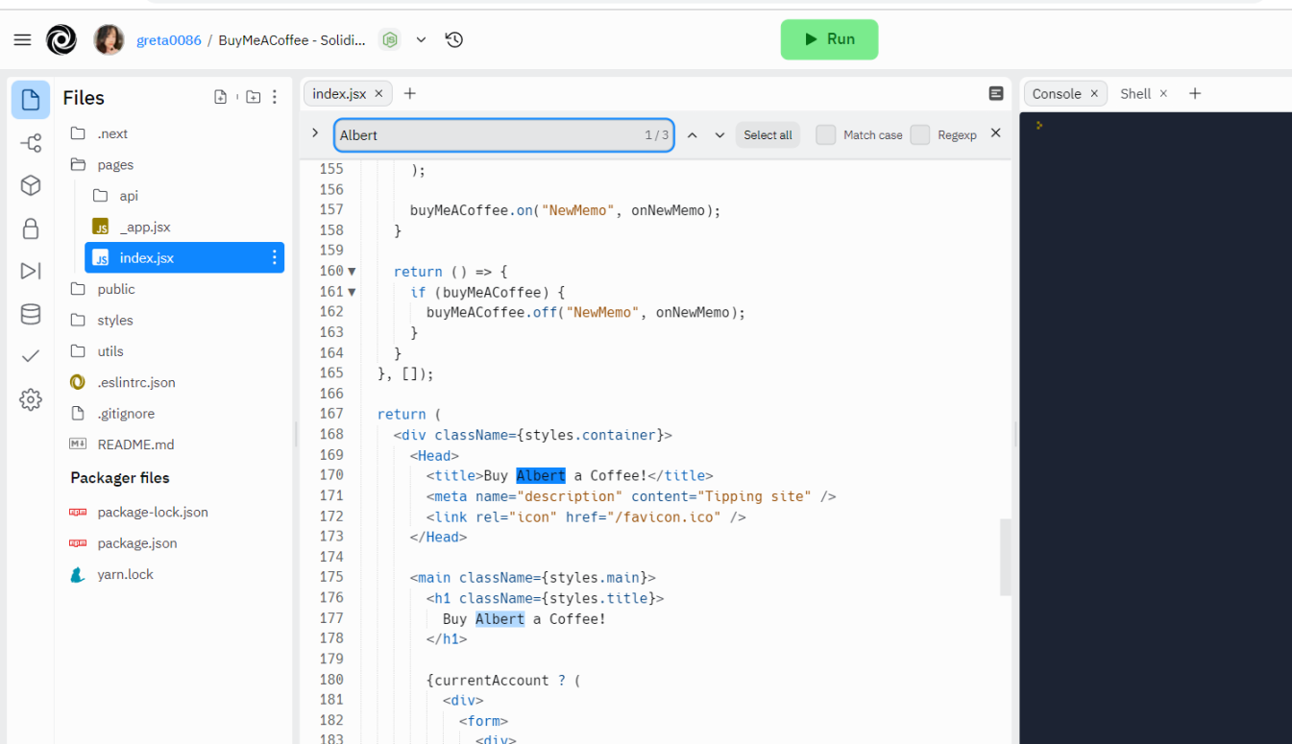Click the Albert search input field
The height and width of the screenshot is (744, 1292).
[485, 135]
